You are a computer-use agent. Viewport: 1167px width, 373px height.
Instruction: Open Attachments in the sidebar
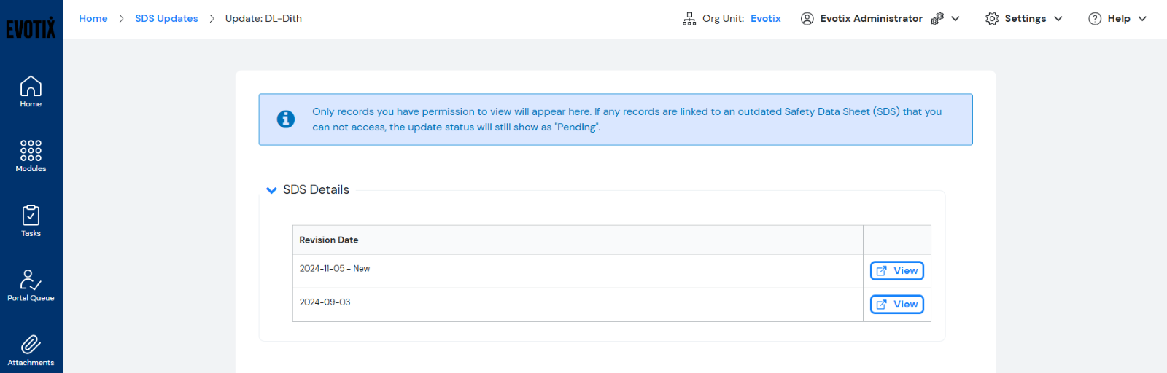(31, 350)
